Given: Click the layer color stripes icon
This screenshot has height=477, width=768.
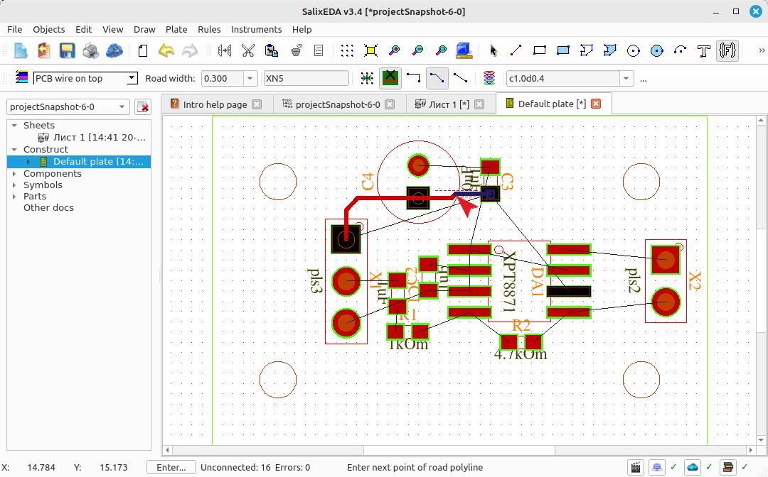Looking at the screenshot, I should (21, 77).
